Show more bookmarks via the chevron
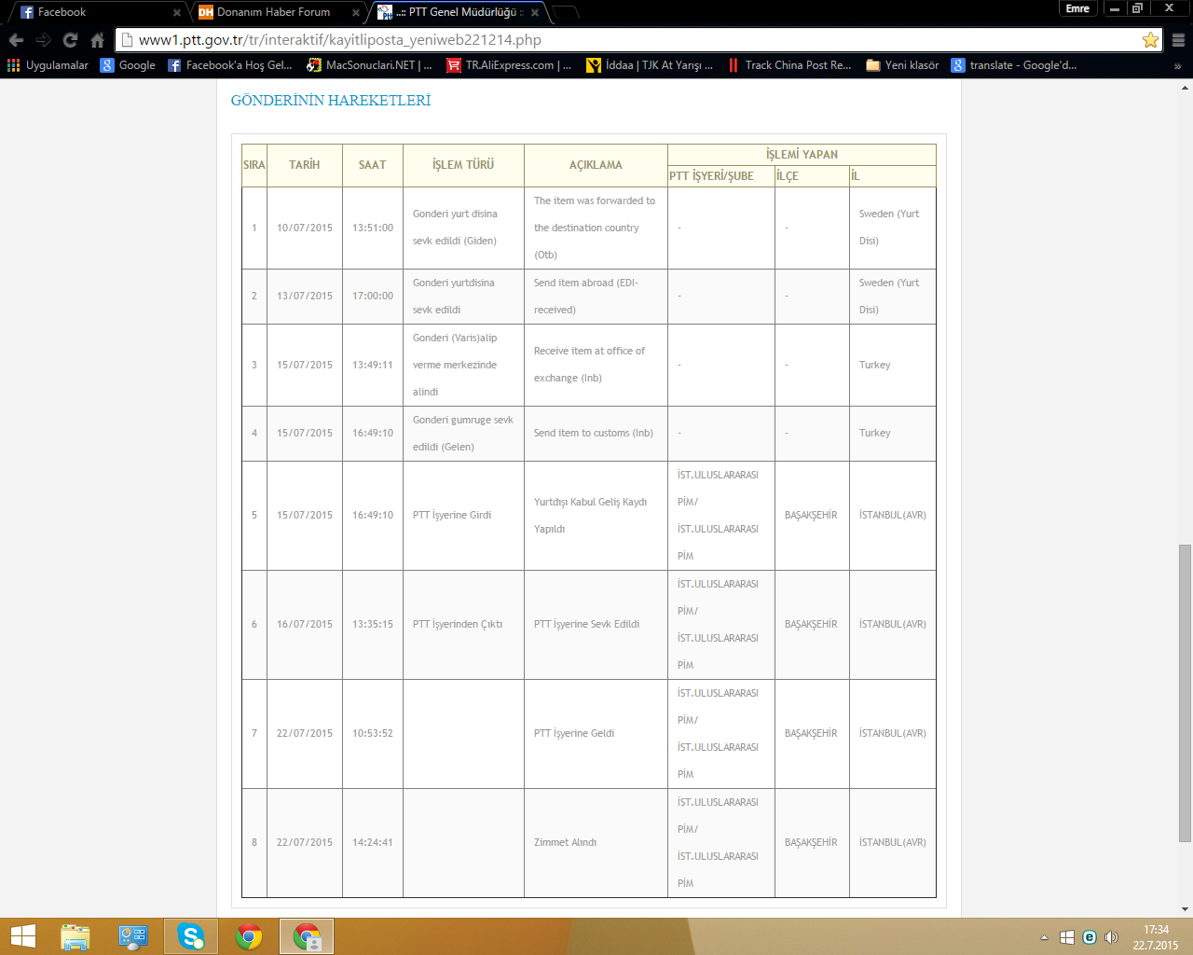Screen dimensions: 1193x955 tap(1177, 66)
